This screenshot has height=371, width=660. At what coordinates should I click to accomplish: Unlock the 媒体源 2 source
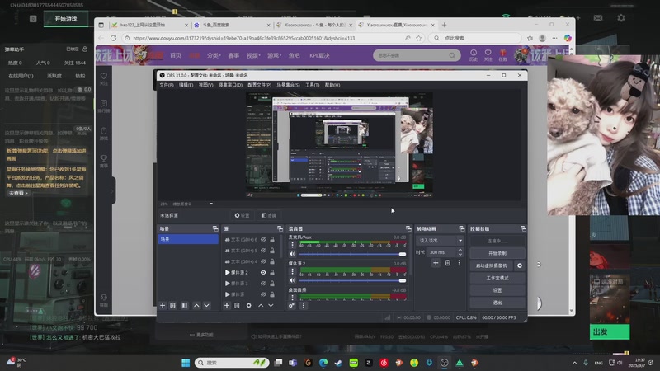[272, 273]
